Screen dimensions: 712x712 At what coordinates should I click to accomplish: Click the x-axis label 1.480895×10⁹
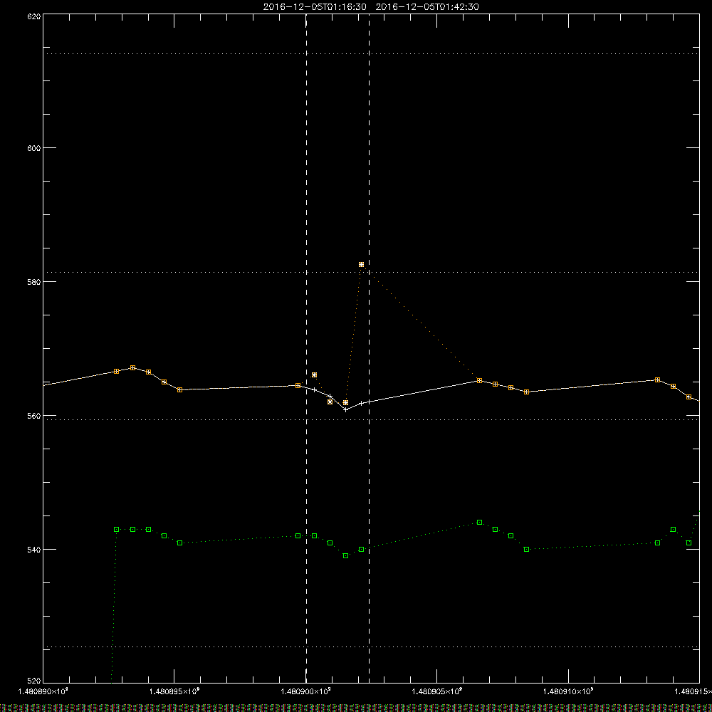[174, 691]
